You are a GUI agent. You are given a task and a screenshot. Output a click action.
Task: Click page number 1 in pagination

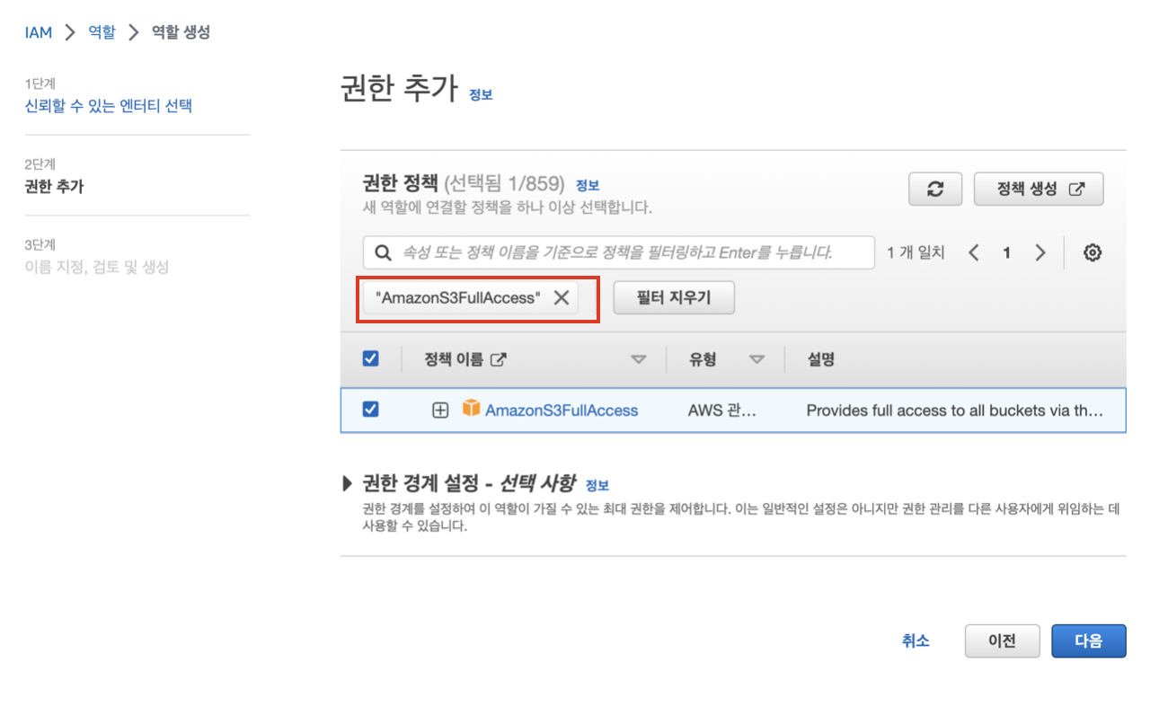[1006, 253]
